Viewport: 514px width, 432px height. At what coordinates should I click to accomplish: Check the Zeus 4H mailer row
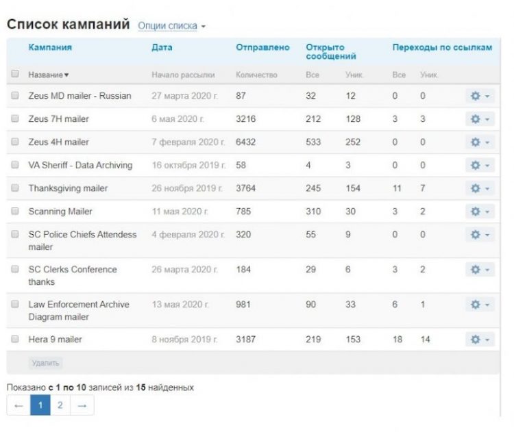pos(15,142)
